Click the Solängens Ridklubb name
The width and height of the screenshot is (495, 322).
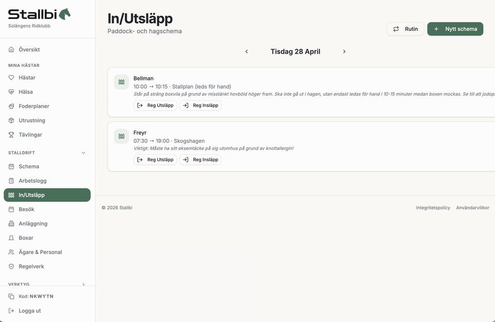coord(29,26)
